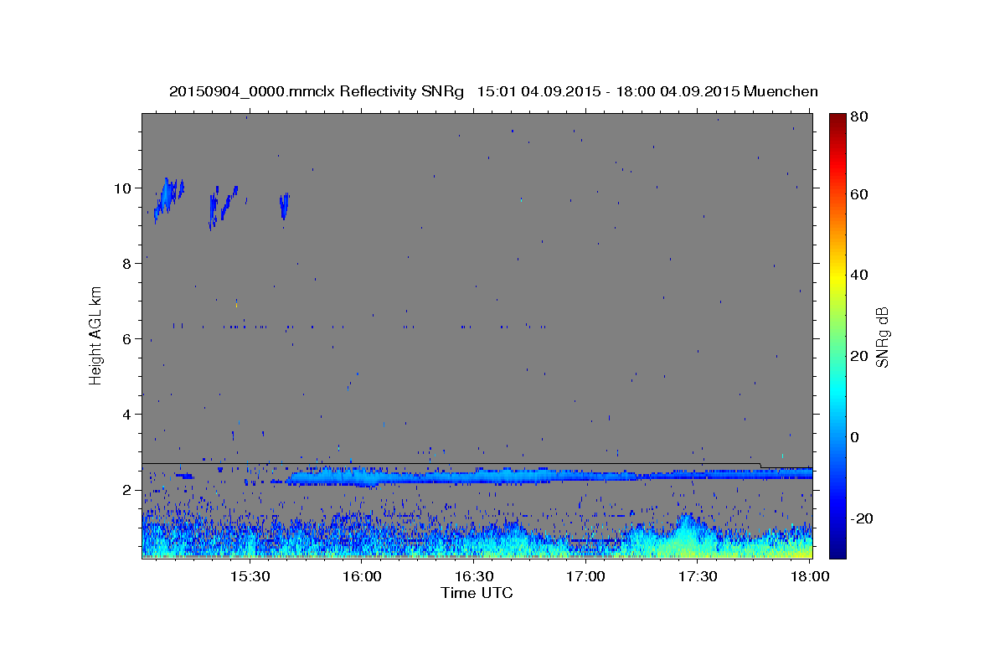Click the 17:00 time tick label

coord(585,576)
